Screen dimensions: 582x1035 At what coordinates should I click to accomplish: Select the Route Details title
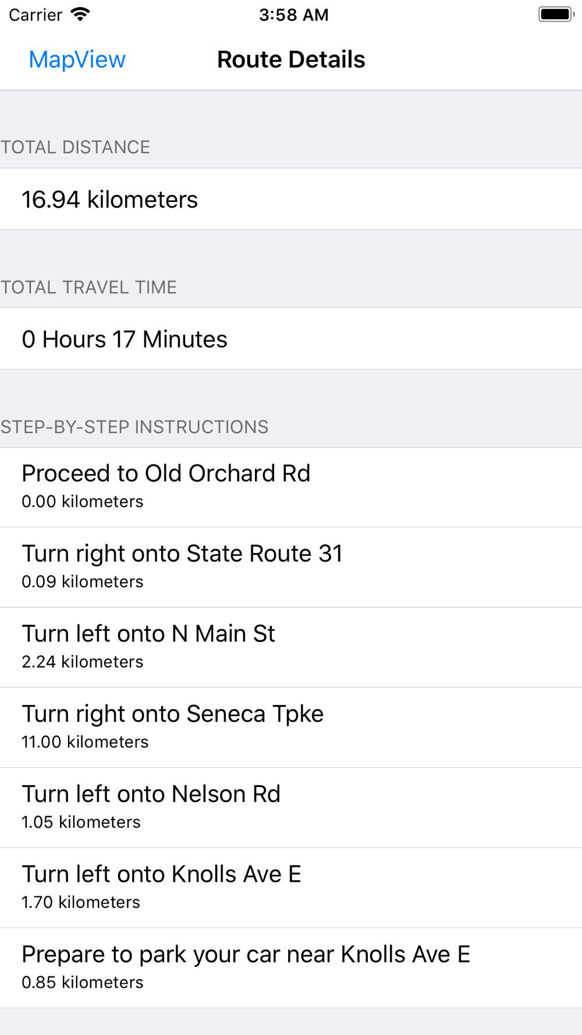coord(291,59)
